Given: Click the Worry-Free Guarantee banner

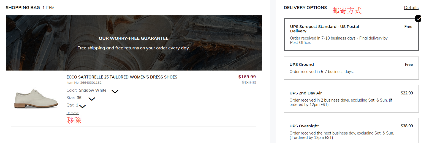Looking at the screenshot, I should 134,43.
